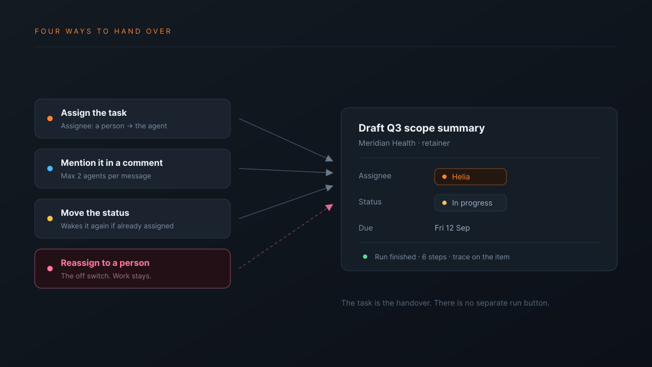Click the yellow dot beside Move the status
Image resolution: width=652 pixels, height=367 pixels.
[50, 219]
